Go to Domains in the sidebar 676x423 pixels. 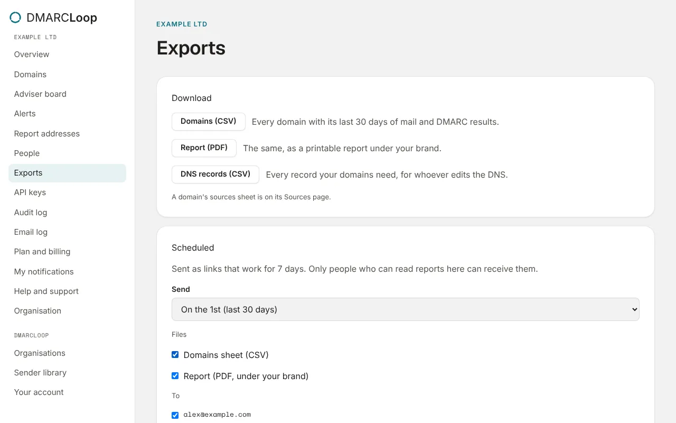click(x=67, y=75)
